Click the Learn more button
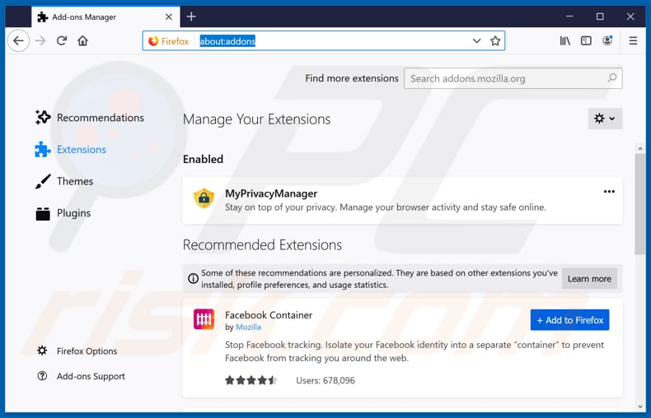This screenshot has width=651, height=418. [589, 279]
